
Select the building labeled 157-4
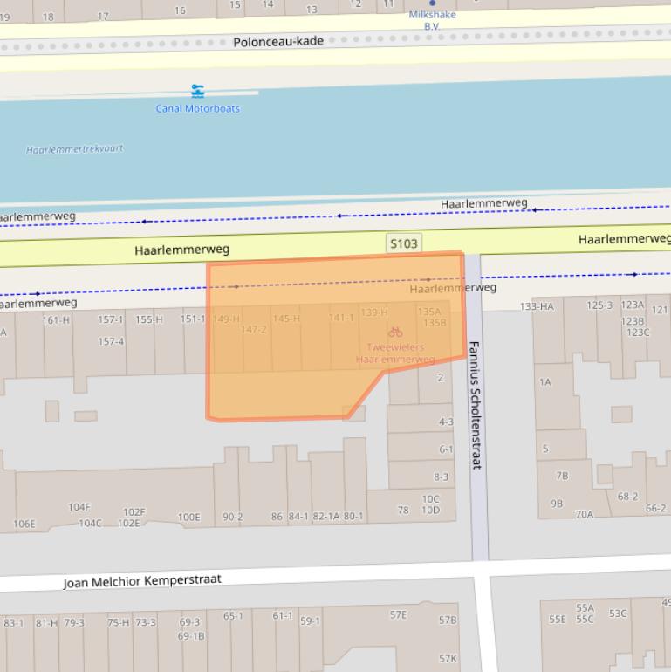pos(111,341)
